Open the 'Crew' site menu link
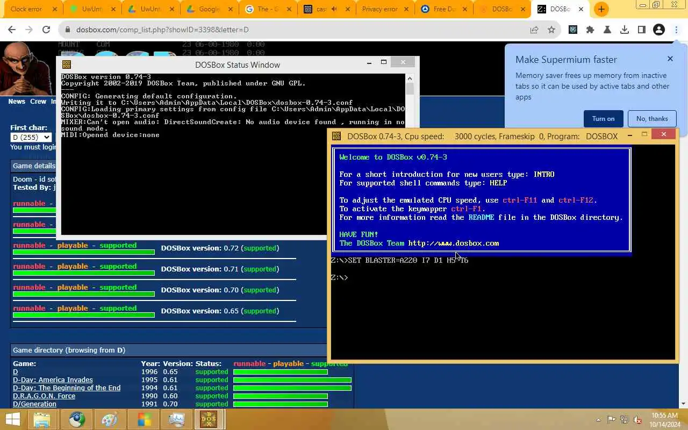 point(38,101)
